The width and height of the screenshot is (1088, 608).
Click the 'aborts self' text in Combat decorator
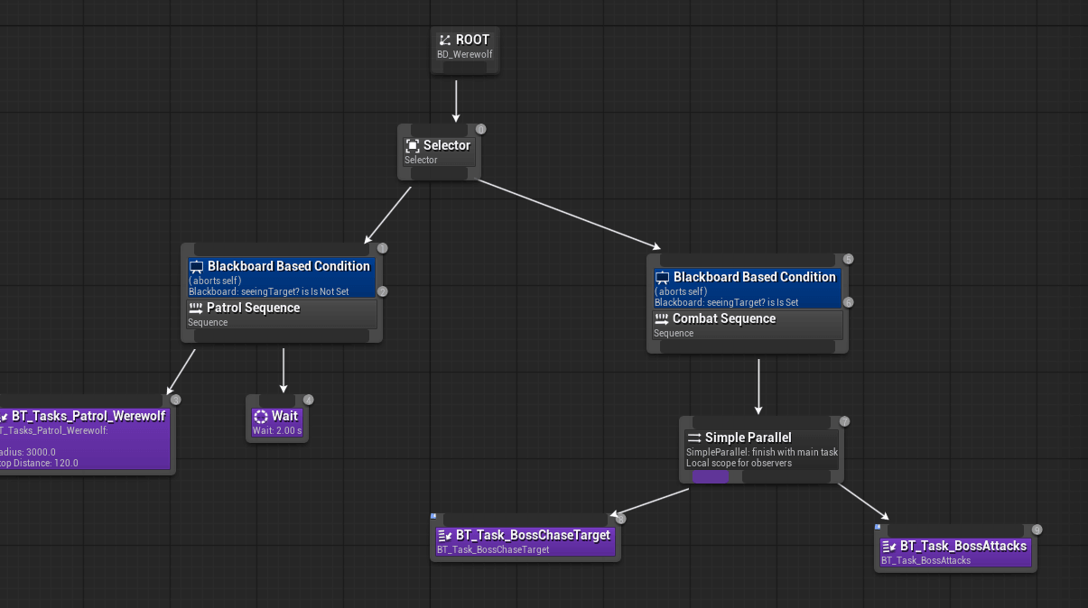coord(681,291)
